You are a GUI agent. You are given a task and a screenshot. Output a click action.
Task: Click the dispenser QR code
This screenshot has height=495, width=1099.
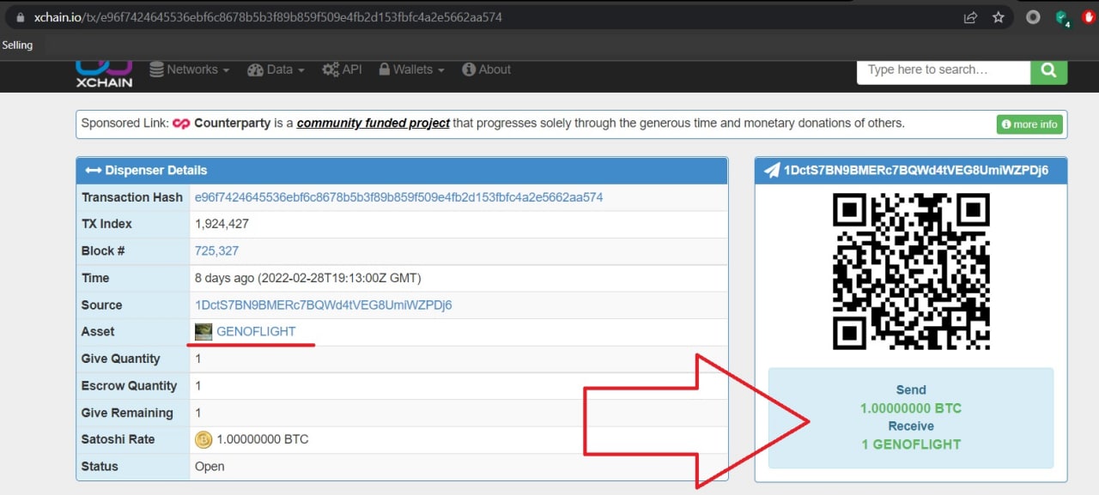tap(911, 271)
